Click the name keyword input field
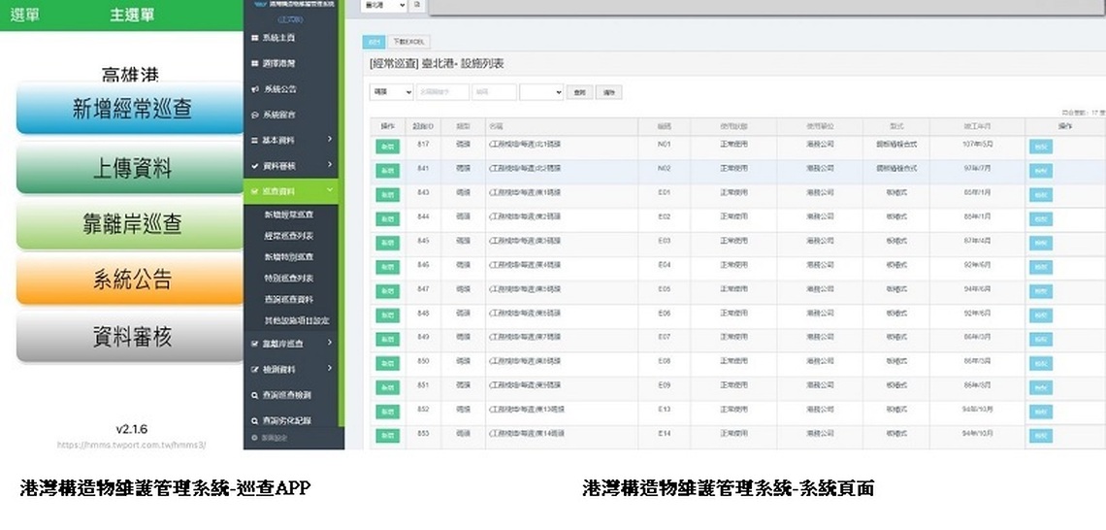 [x=443, y=92]
